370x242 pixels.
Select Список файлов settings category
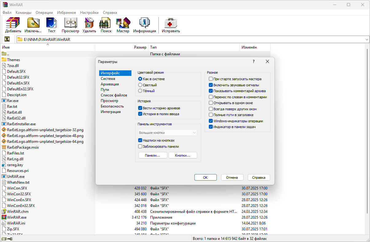pyautogui.click(x=114, y=95)
